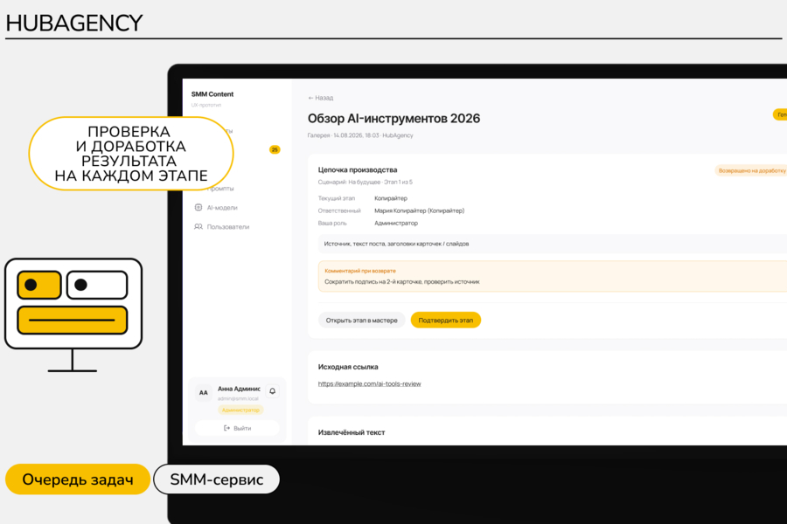Select the Промпты menu item

pos(220,189)
